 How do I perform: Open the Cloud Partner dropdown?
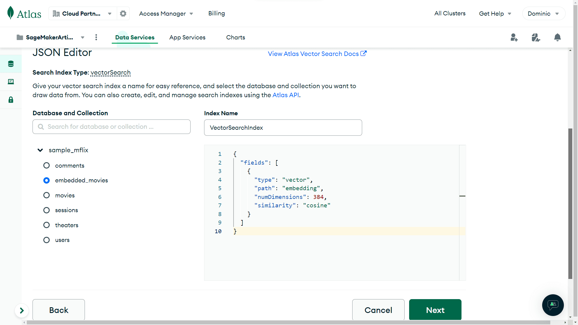(x=110, y=13)
